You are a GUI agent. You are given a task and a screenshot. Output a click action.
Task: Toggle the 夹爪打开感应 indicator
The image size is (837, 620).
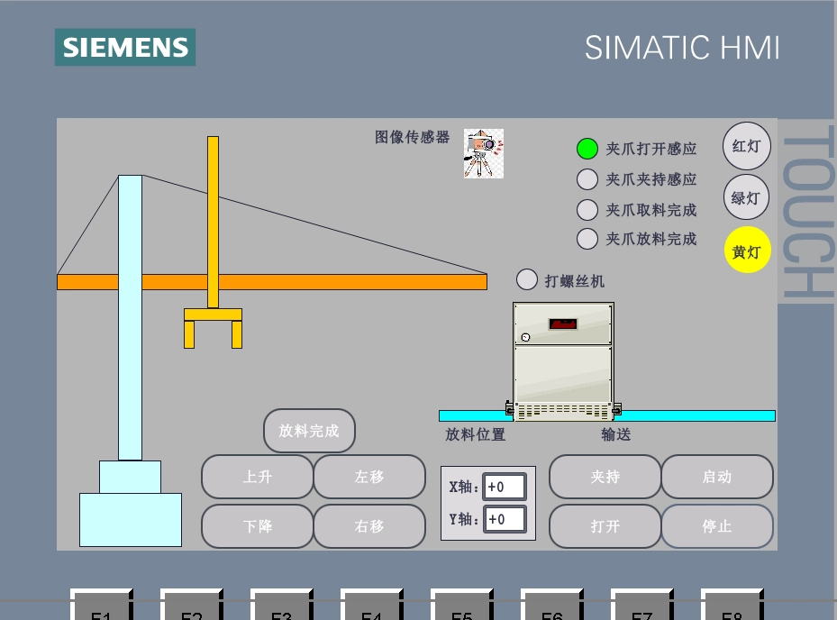[587, 149]
